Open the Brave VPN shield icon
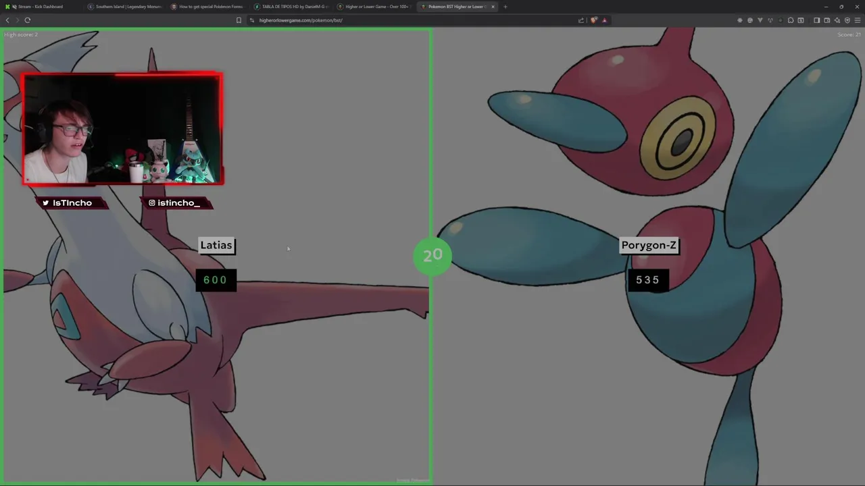Viewport: 865px width, 486px height. click(x=847, y=20)
